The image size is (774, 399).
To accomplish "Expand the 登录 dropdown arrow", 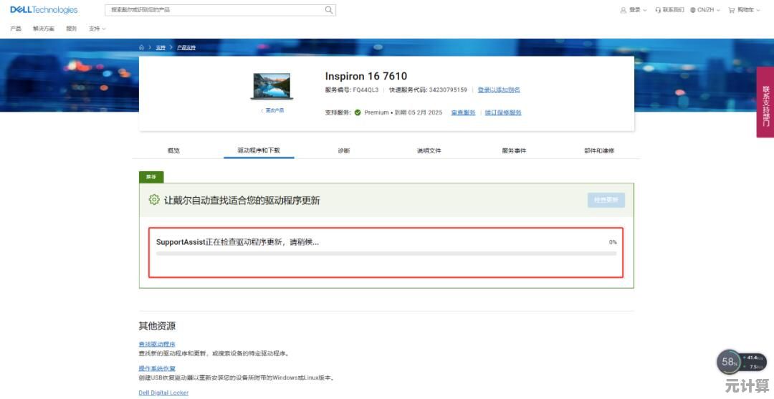I will pyautogui.click(x=645, y=10).
